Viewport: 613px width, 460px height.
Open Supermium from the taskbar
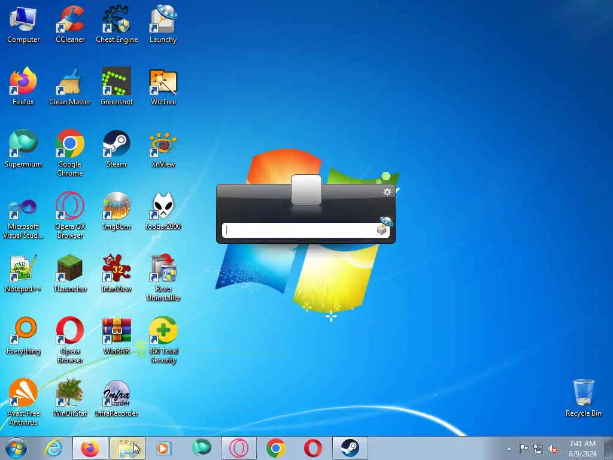tap(201, 448)
